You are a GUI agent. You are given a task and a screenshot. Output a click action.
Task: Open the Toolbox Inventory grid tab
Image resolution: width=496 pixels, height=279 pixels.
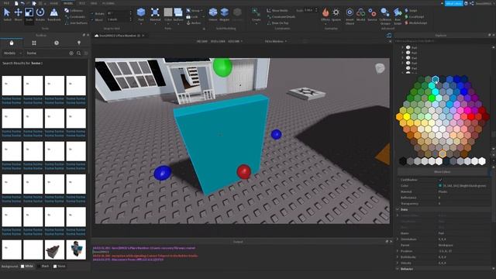34,43
